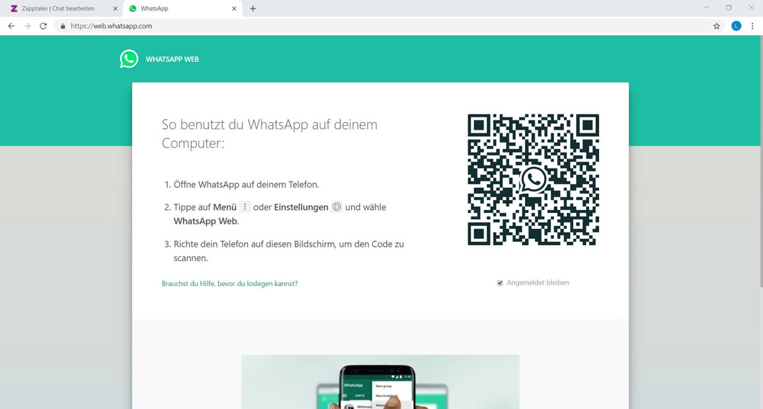Open the Chrome three-dot menu
The height and width of the screenshot is (409, 763).
tap(752, 26)
